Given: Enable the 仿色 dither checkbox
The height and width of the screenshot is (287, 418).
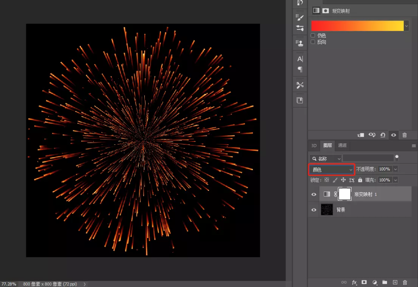Looking at the screenshot, I should pyautogui.click(x=313, y=36).
